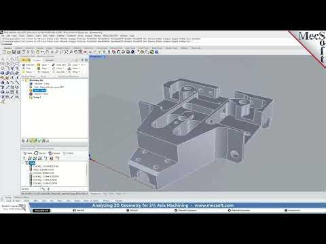Click the Copy icon in toolbar

(33, 52)
